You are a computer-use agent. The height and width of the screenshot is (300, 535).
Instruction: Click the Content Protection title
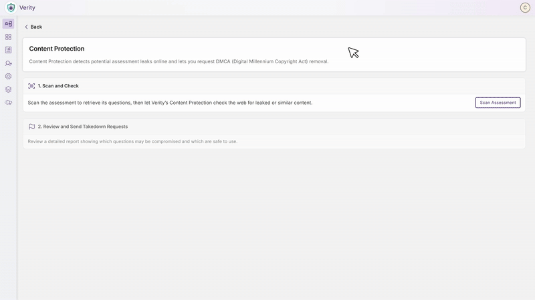tap(57, 49)
